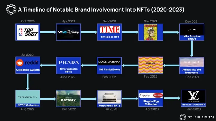
Task: Click the Adidas Into the Metaverse caption
Action: tap(192, 71)
